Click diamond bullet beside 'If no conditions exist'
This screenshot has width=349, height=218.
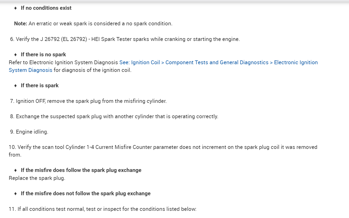[16, 8]
